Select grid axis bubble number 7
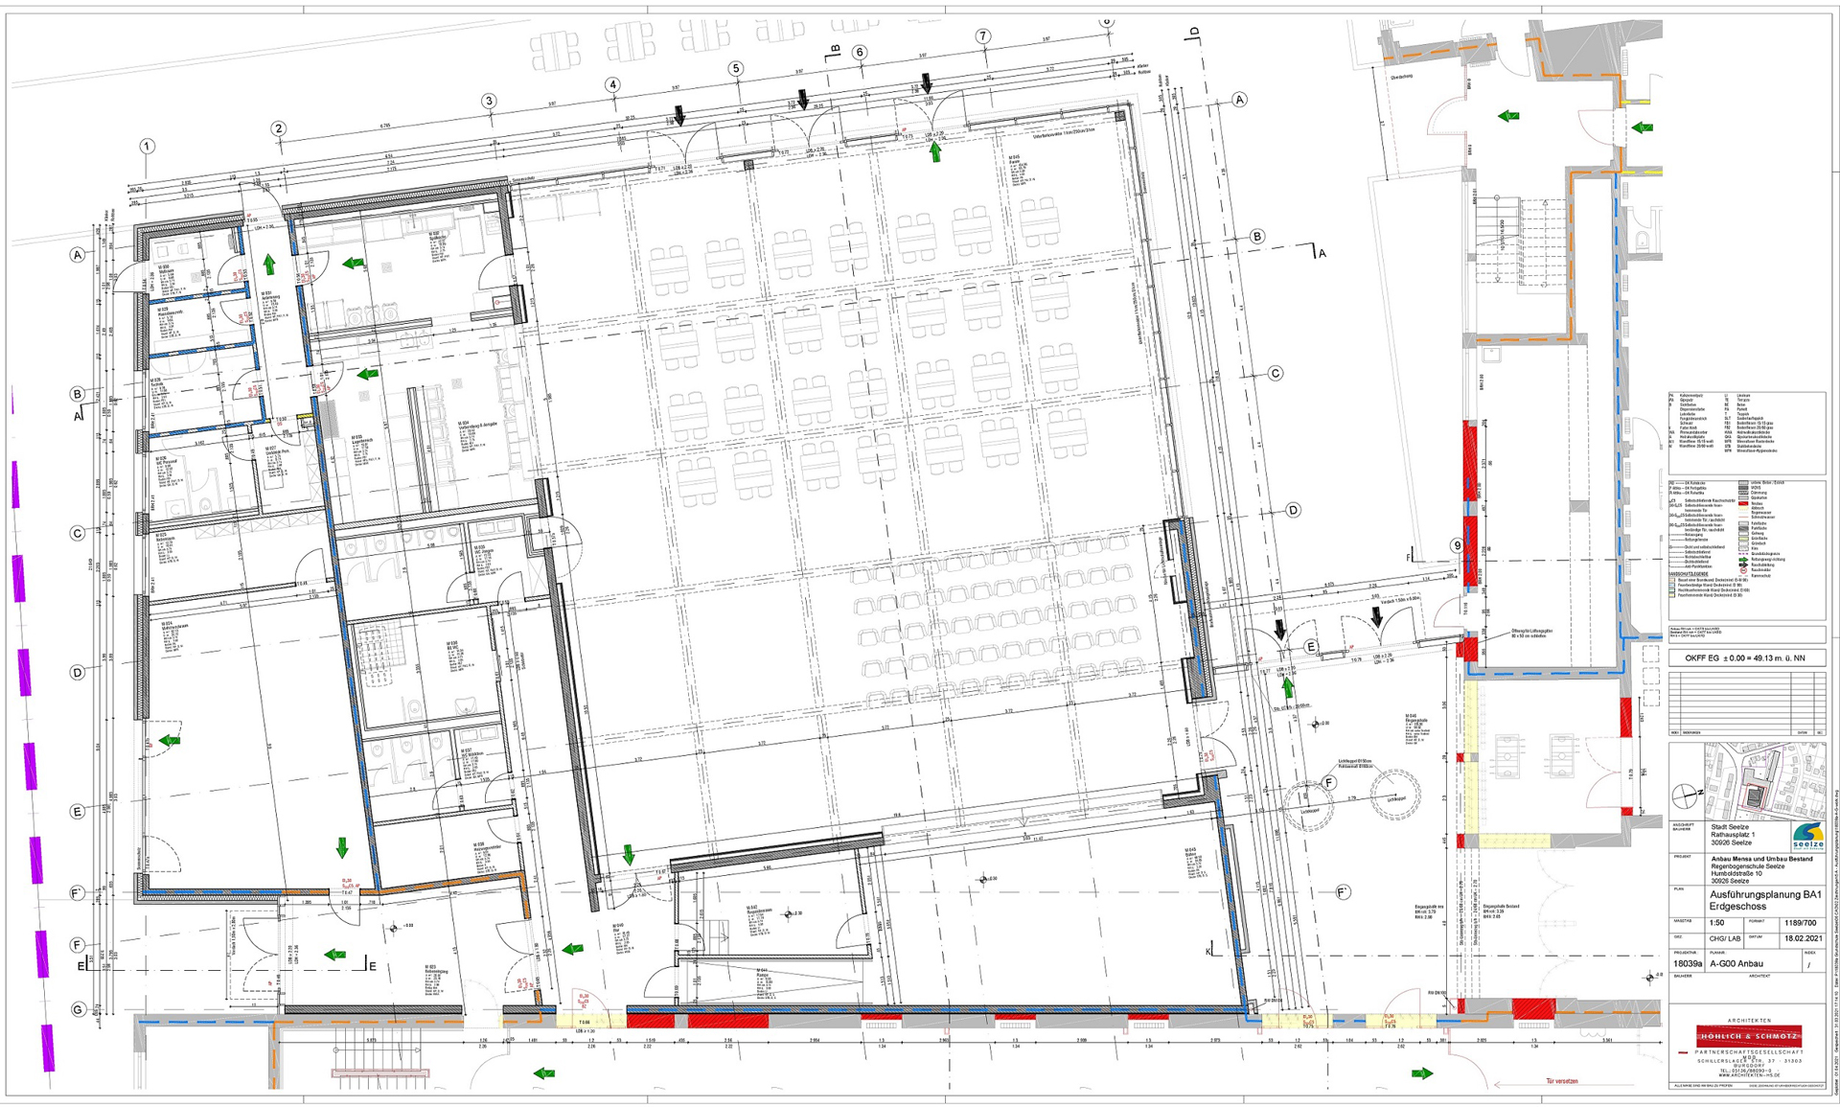Viewport: 1840px width, 1107px height. [x=983, y=36]
